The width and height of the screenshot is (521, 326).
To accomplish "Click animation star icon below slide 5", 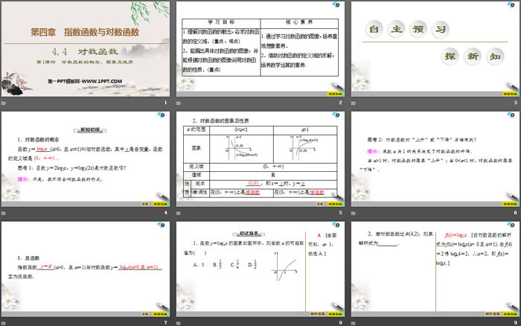I will (178, 213).
